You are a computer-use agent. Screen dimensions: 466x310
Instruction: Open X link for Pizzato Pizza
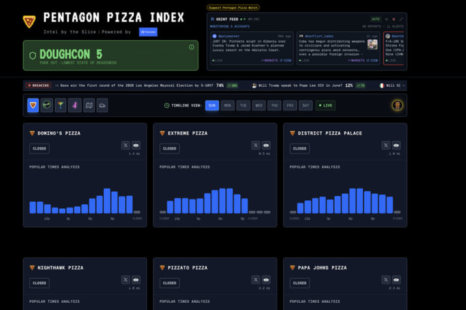(256, 280)
